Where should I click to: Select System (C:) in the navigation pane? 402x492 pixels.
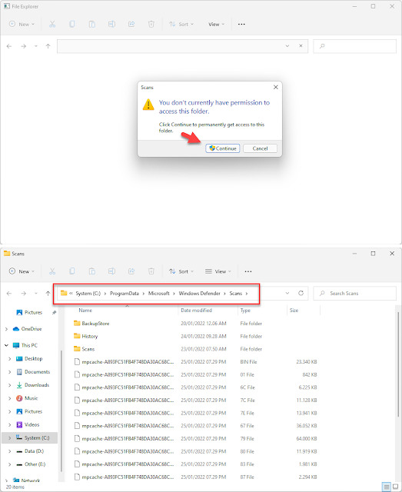coord(37,437)
